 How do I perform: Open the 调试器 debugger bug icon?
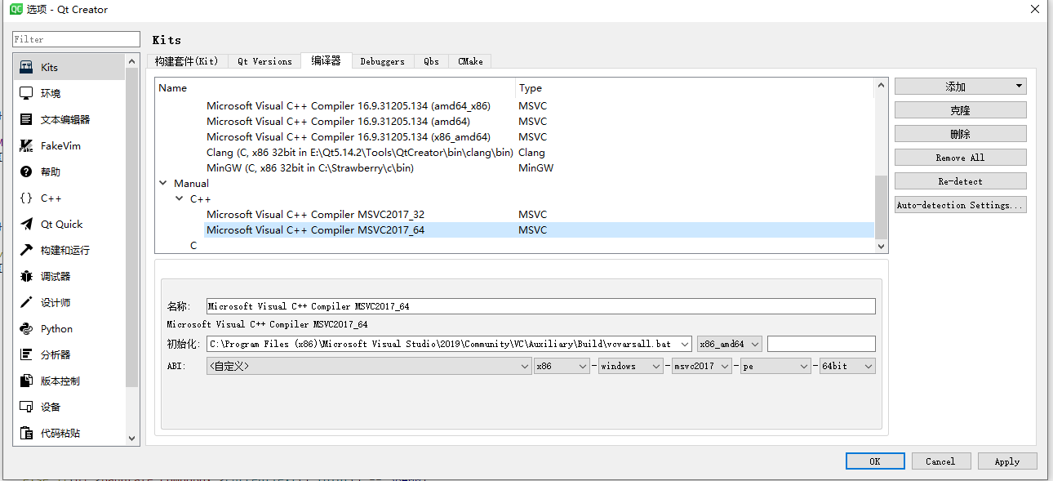point(26,276)
